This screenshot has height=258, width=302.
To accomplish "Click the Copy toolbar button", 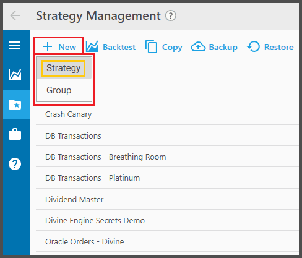I will point(164,47).
